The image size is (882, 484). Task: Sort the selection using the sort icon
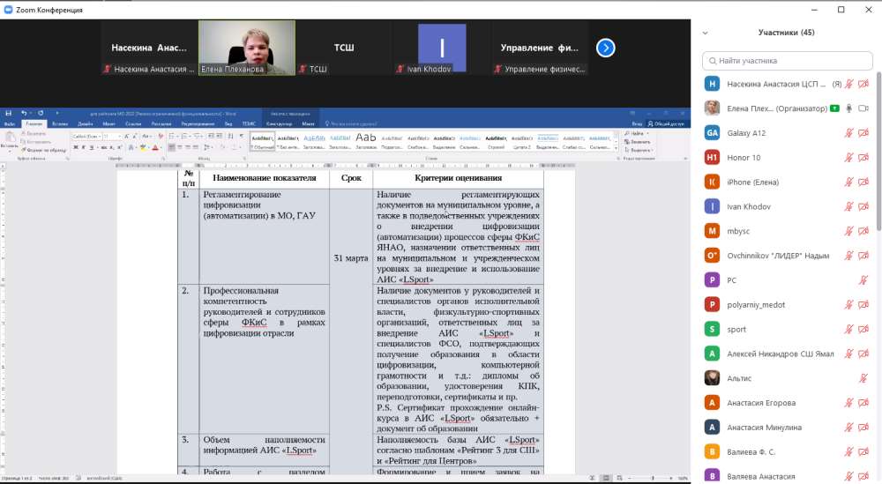[x=230, y=136]
